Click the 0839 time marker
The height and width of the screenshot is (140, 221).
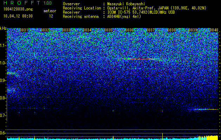click(193, 30)
